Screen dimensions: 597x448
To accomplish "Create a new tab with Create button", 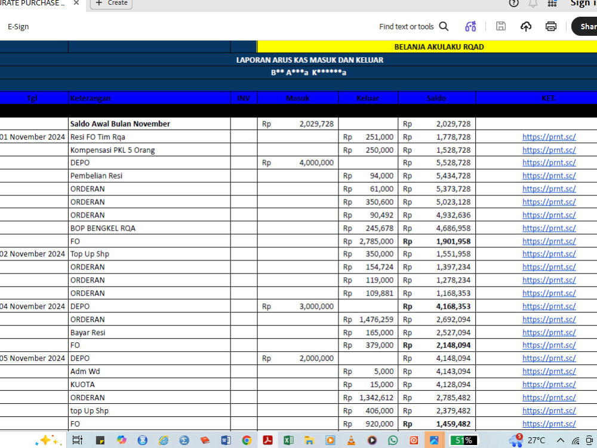I will 111,3.
